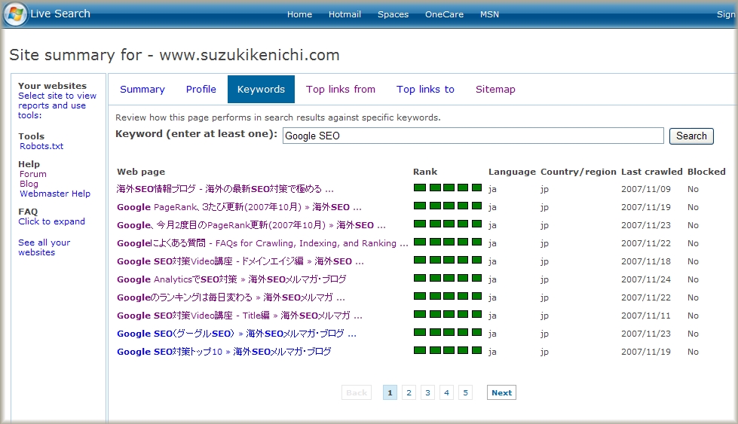Open Robots.txt tool link
The image size is (738, 424).
[41, 146]
